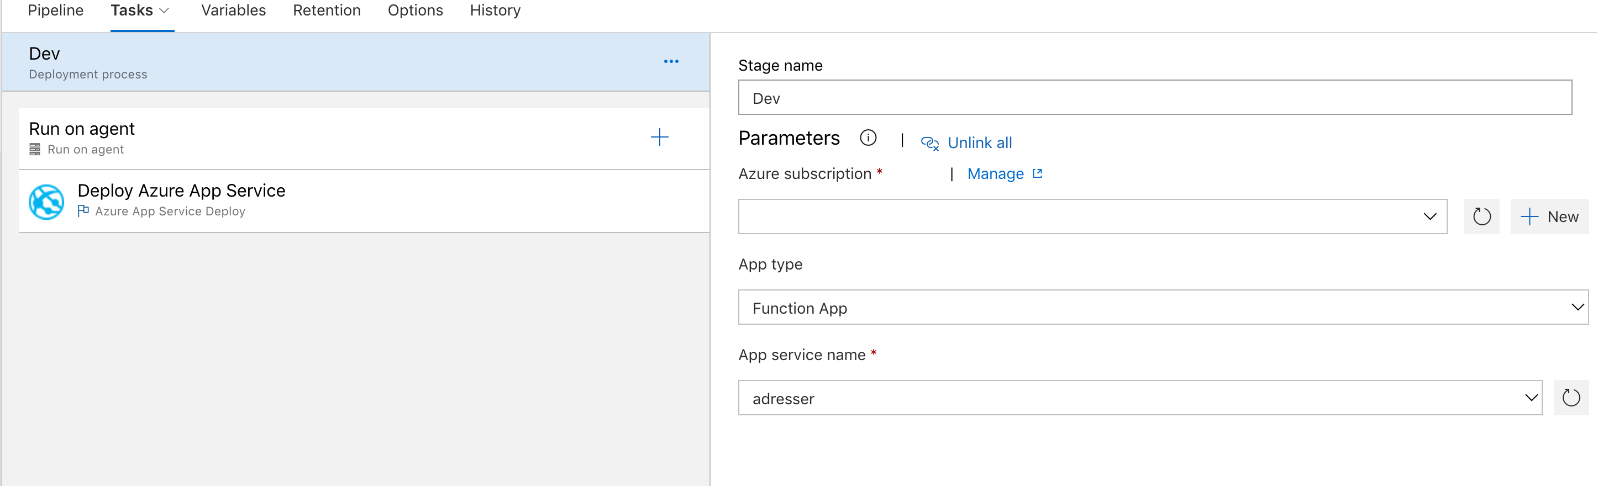Expand the App service name dropdown
Screen dimensions: 1598x486
1531,398
